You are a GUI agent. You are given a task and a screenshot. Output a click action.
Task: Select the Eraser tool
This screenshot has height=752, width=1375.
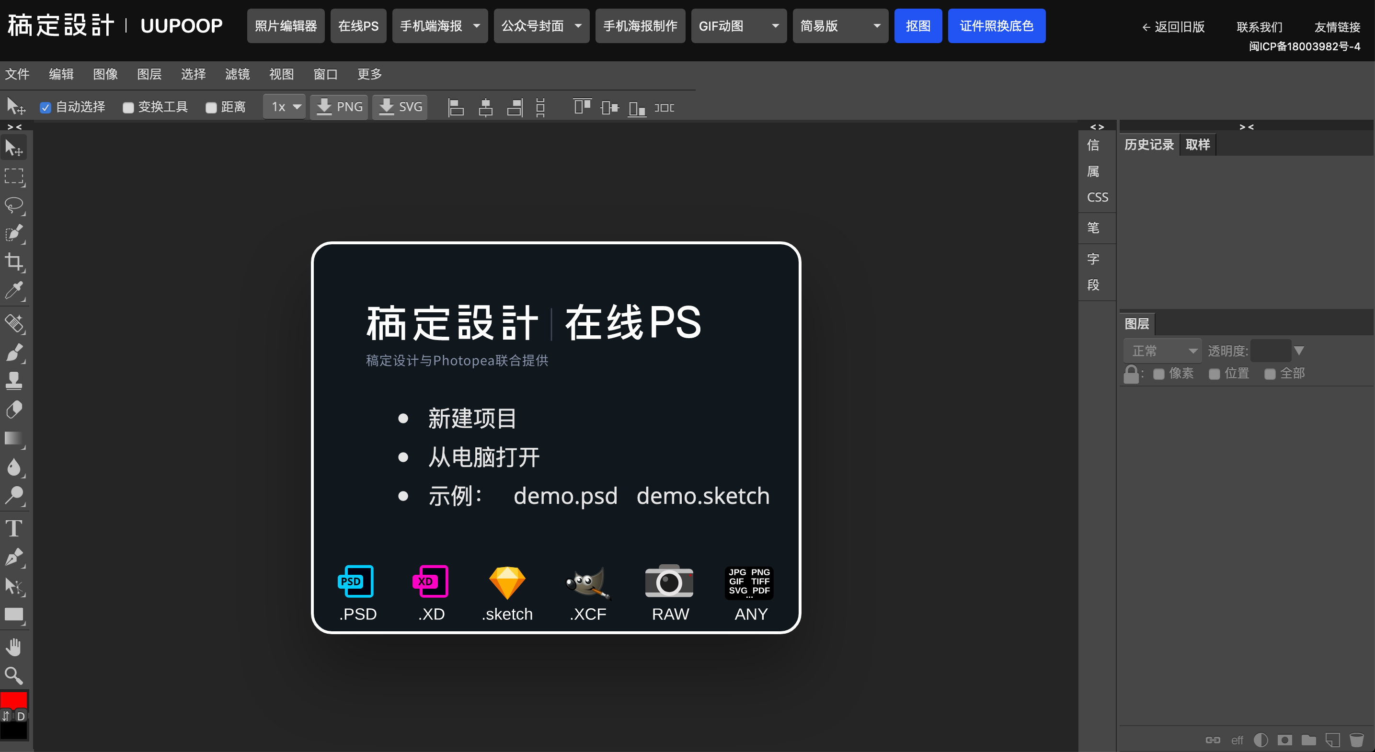(14, 410)
